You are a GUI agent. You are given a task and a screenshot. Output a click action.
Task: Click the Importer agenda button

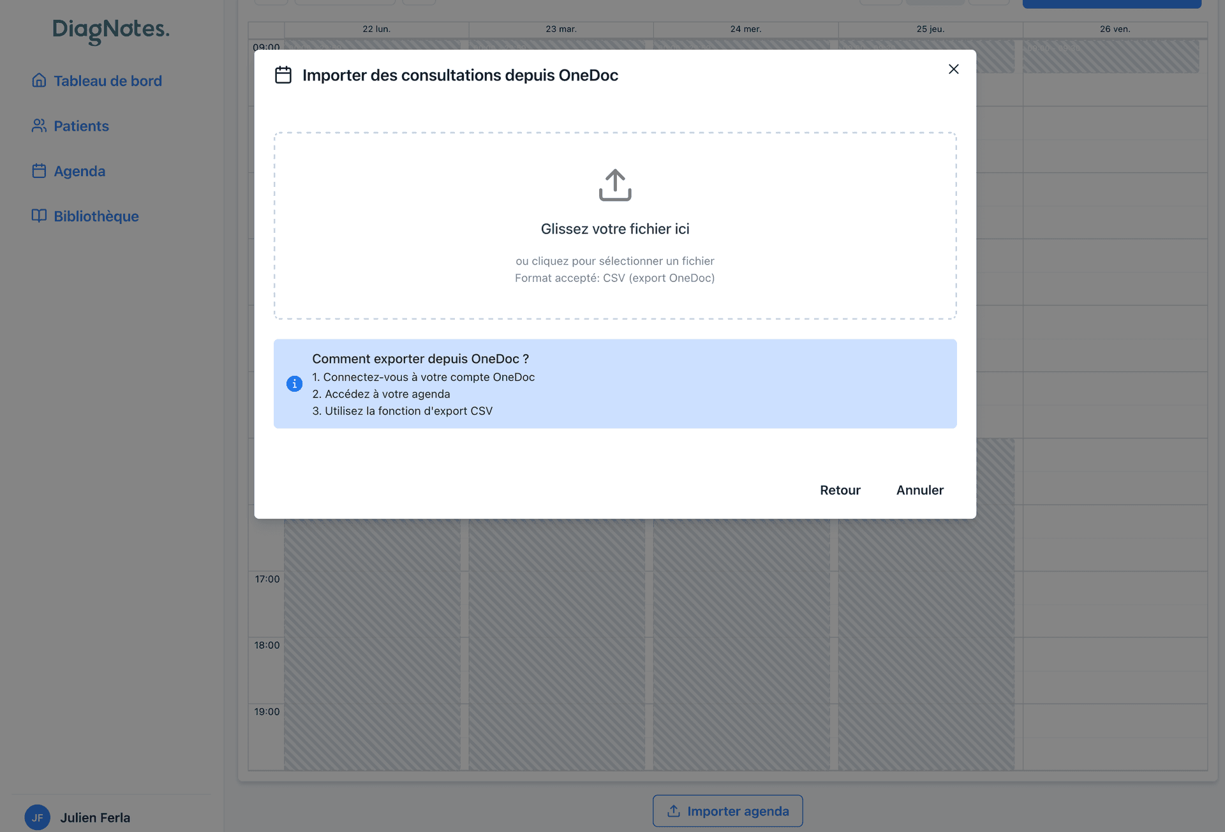coord(727,811)
